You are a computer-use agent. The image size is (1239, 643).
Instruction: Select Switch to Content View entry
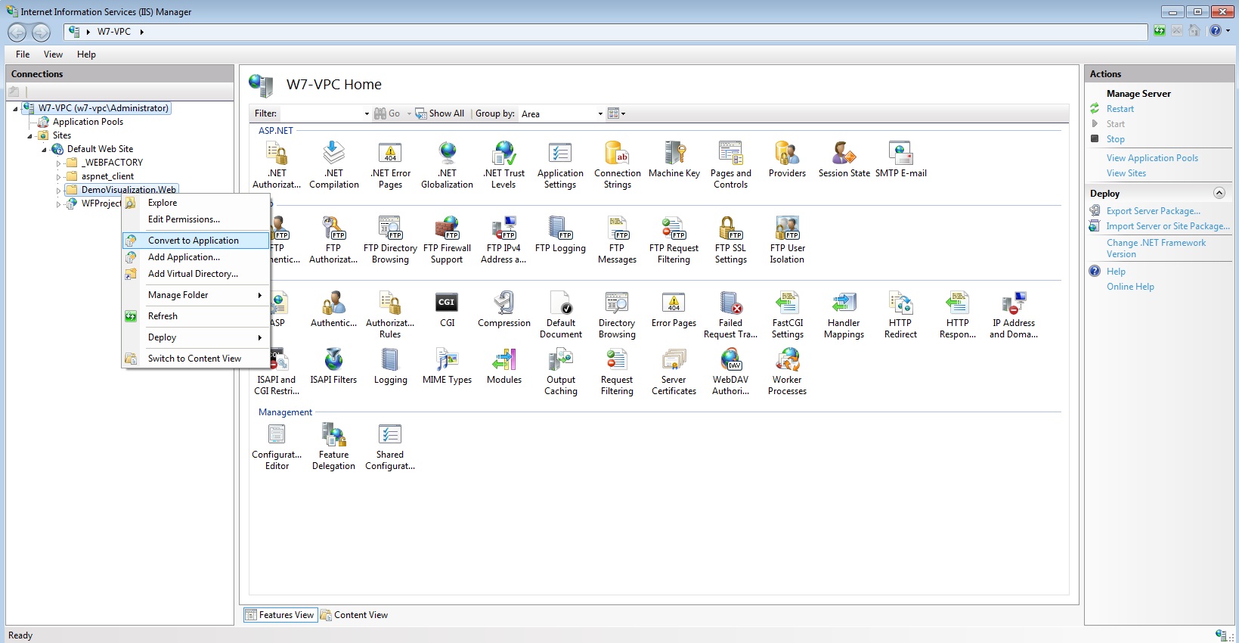pos(196,359)
